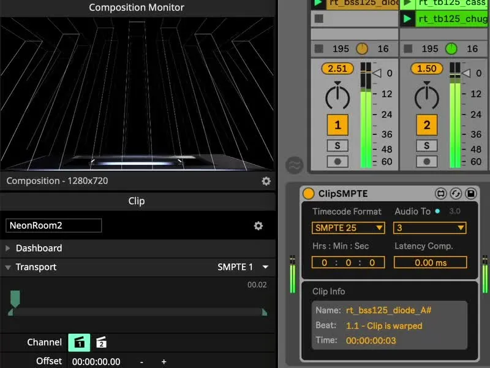Click the pan knob on track 1
490x368 pixels.
(337, 96)
